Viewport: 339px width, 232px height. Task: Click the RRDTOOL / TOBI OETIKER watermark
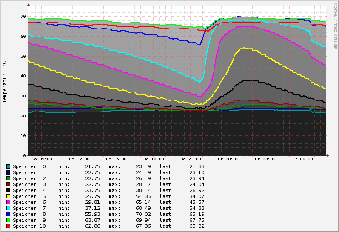335,25
